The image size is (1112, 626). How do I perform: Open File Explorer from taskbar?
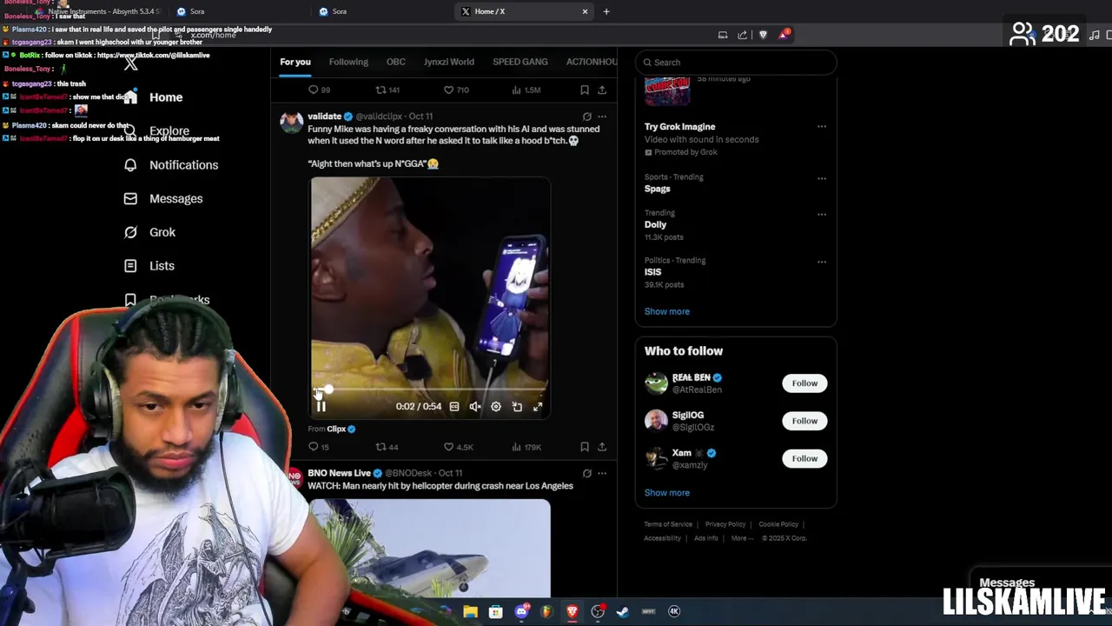pos(470,612)
